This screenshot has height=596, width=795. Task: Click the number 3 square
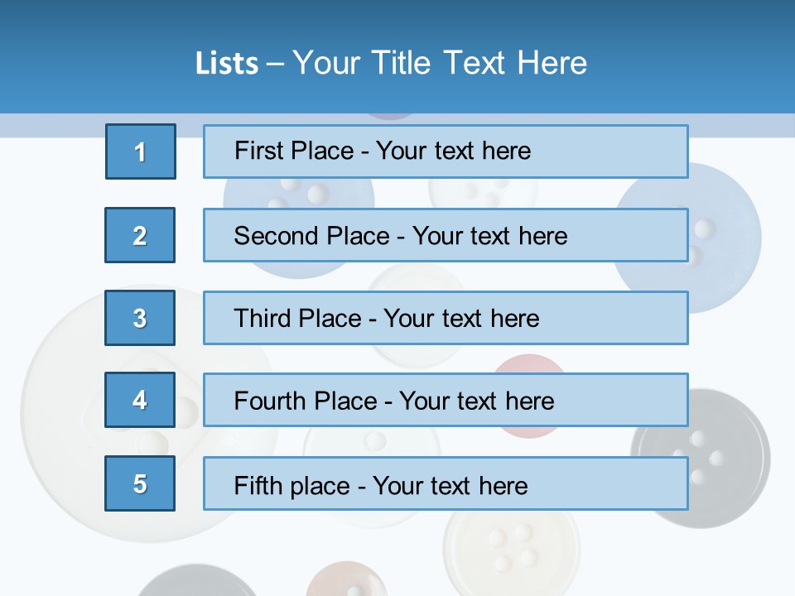[140, 318]
